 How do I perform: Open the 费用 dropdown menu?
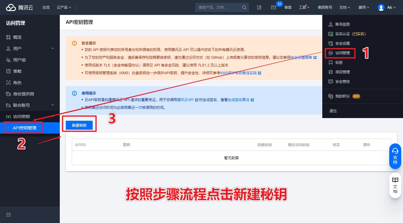364,7
